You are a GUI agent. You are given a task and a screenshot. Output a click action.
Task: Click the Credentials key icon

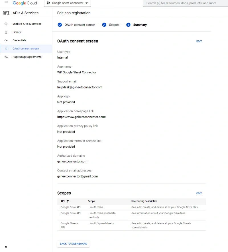tap(6, 40)
